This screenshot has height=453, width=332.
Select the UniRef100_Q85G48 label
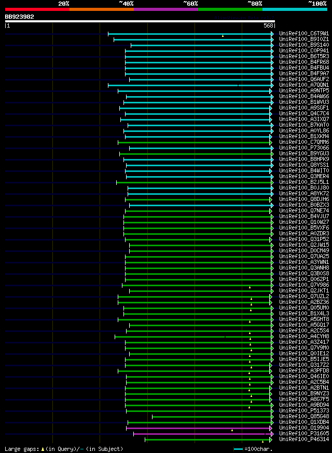304,416
